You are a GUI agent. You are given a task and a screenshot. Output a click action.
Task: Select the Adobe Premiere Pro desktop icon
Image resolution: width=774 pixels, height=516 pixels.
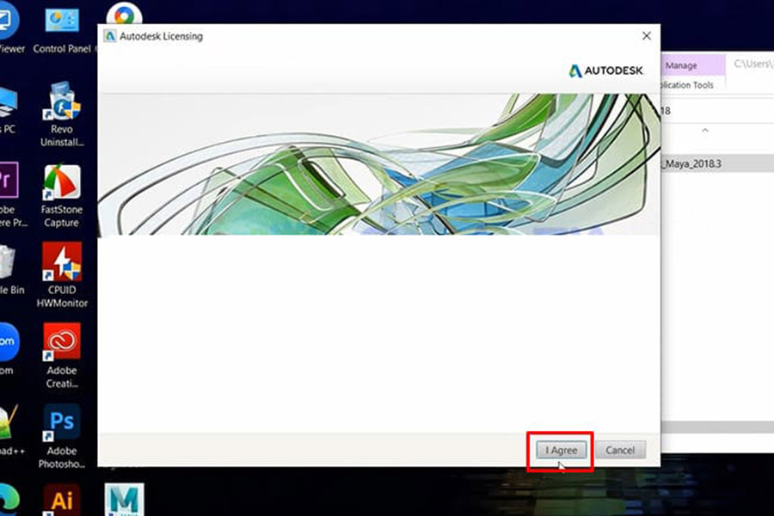[9, 194]
